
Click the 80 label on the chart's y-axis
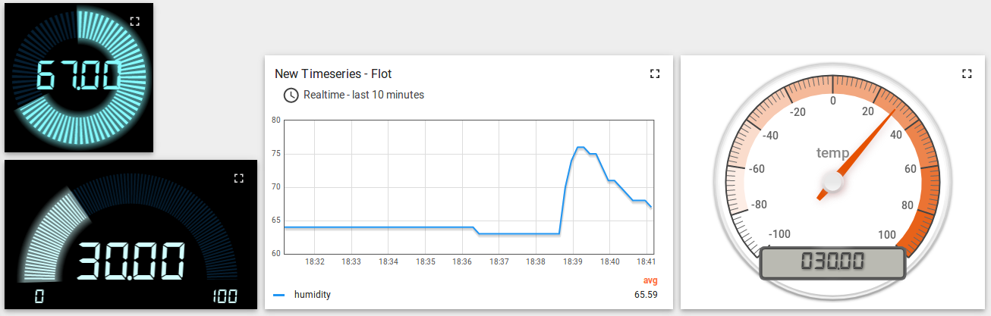pyautogui.click(x=276, y=120)
